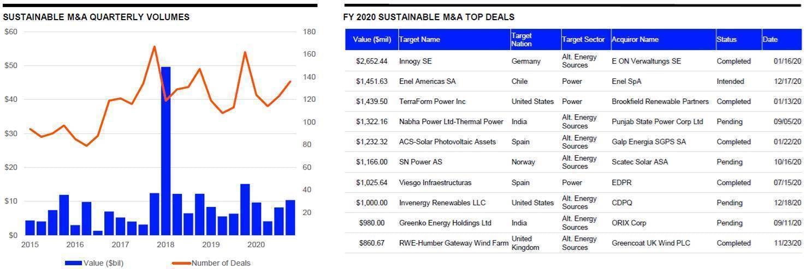Click the Scatec Solar ASA acquiror cell

(x=639, y=162)
